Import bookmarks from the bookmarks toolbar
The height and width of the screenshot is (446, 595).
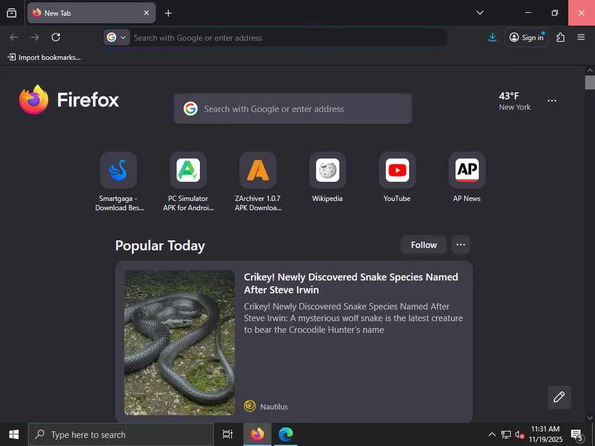pyautogui.click(x=44, y=57)
